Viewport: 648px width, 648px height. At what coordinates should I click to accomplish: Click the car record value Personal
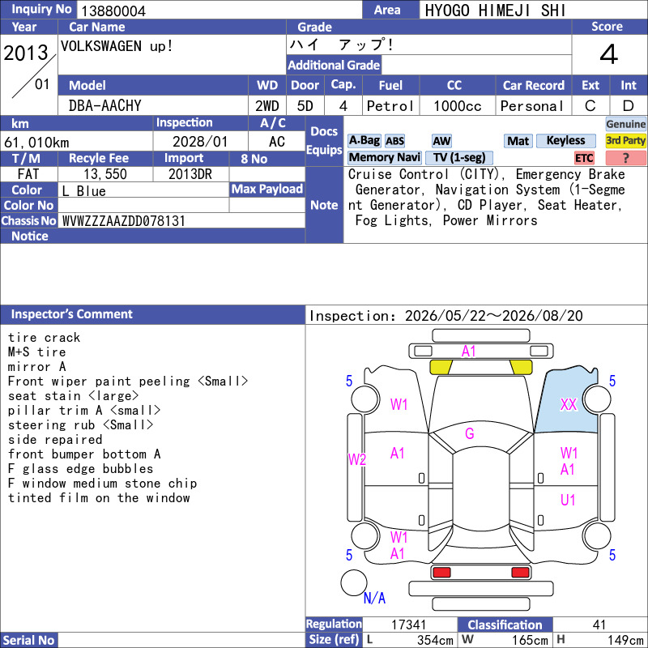point(532,106)
